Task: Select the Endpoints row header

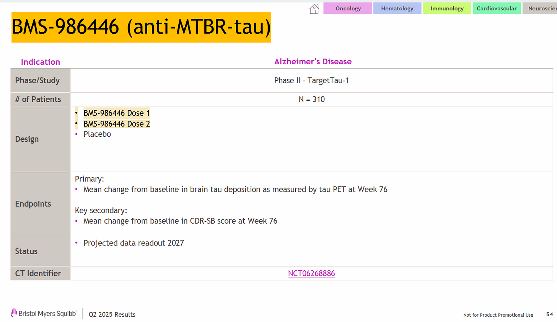Action: tap(41, 204)
